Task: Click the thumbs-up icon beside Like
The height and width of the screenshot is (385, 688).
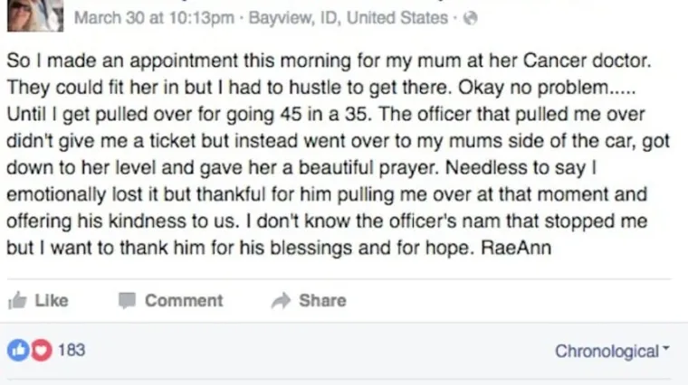Action: pyautogui.click(x=16, y=300)
